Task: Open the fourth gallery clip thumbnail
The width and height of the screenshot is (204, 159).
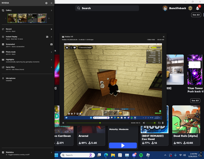Action: tap(42, 18)
